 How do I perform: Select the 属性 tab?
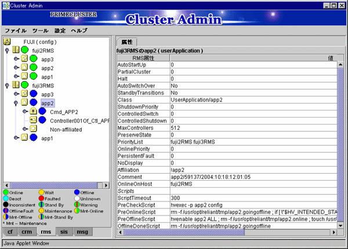click(127, 42)
